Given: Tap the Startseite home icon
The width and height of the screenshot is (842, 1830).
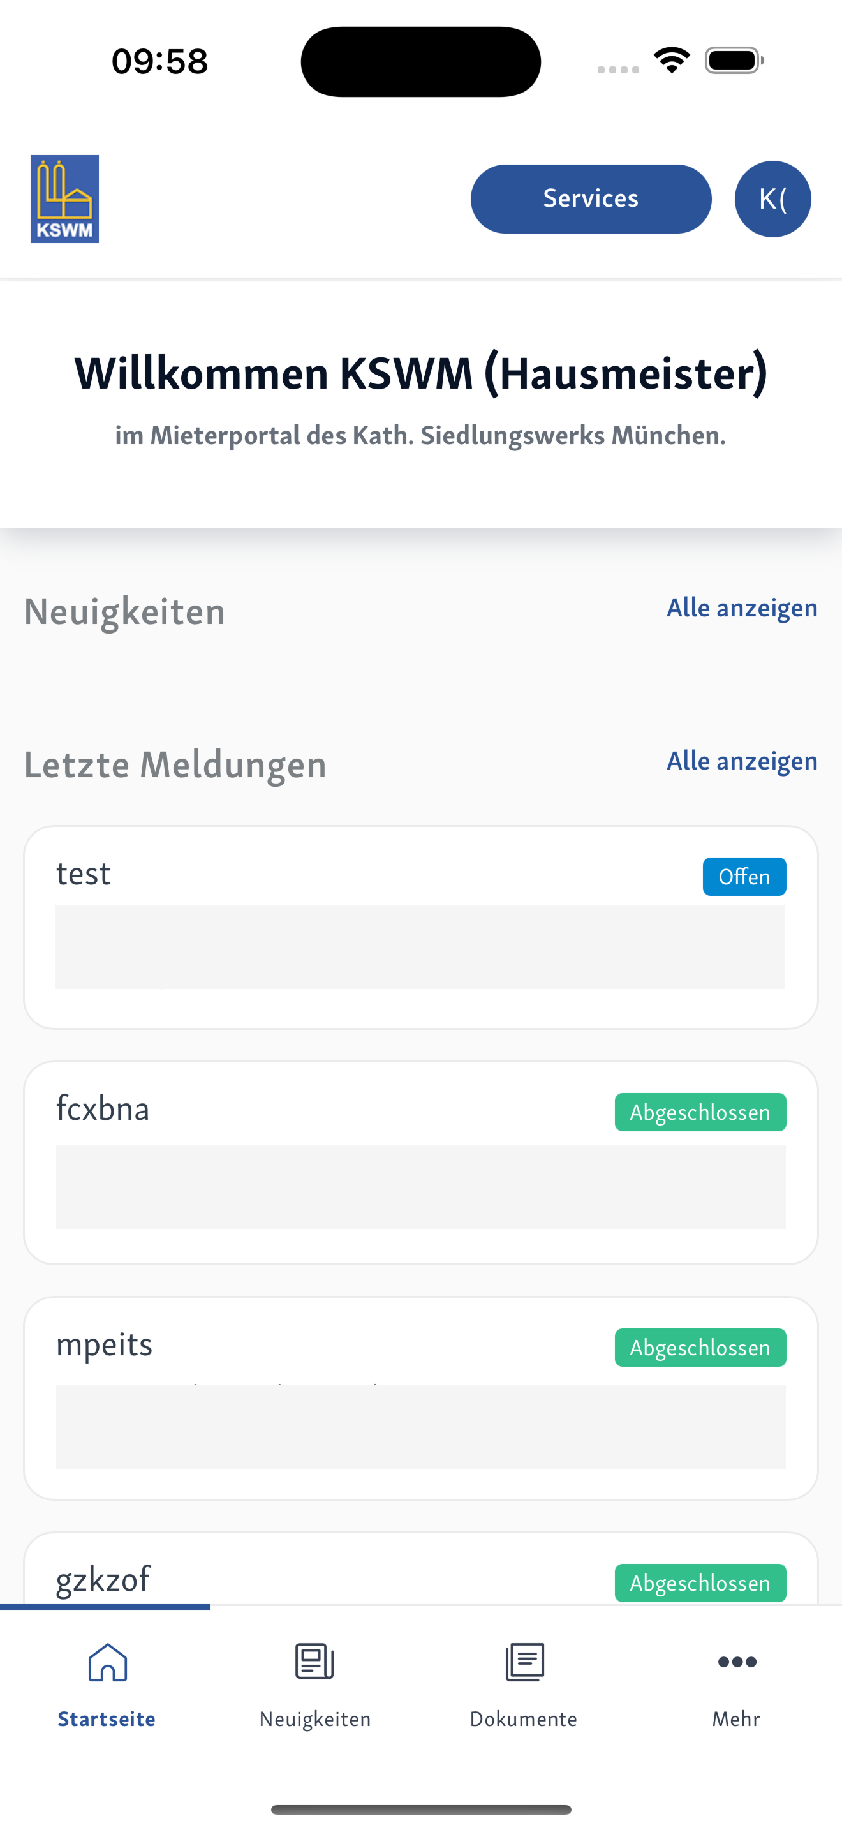Looking at the screenshot, I should 107,1662.
